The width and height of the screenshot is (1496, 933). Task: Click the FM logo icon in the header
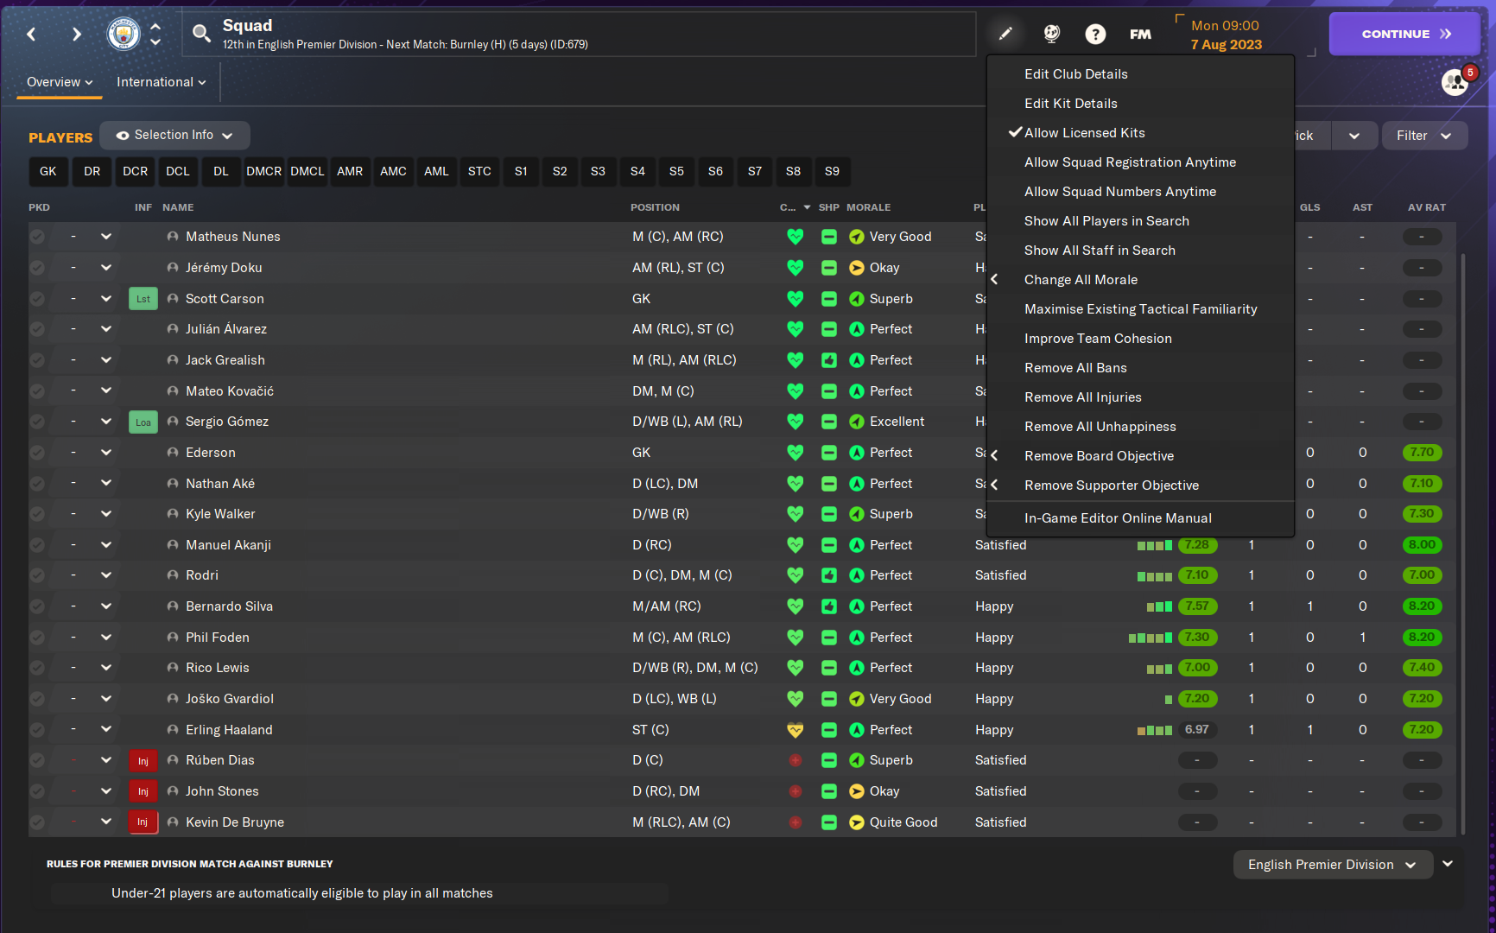[x=1140, y=34]
